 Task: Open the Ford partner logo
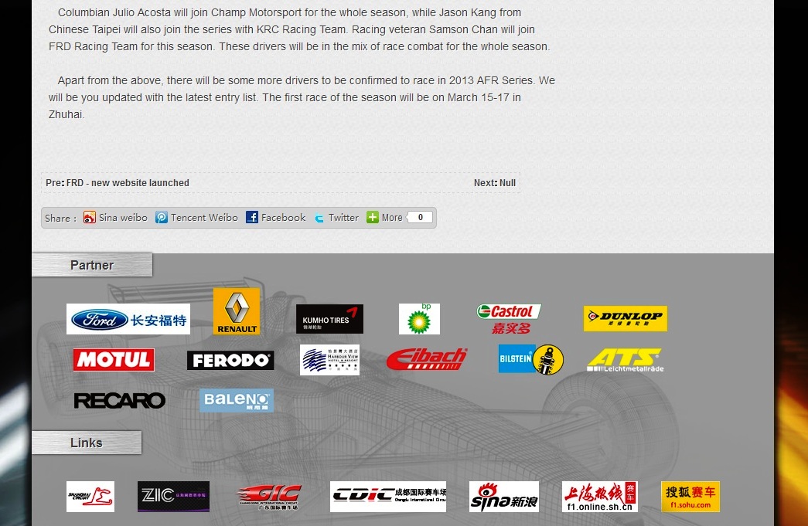tap(128, 320)
